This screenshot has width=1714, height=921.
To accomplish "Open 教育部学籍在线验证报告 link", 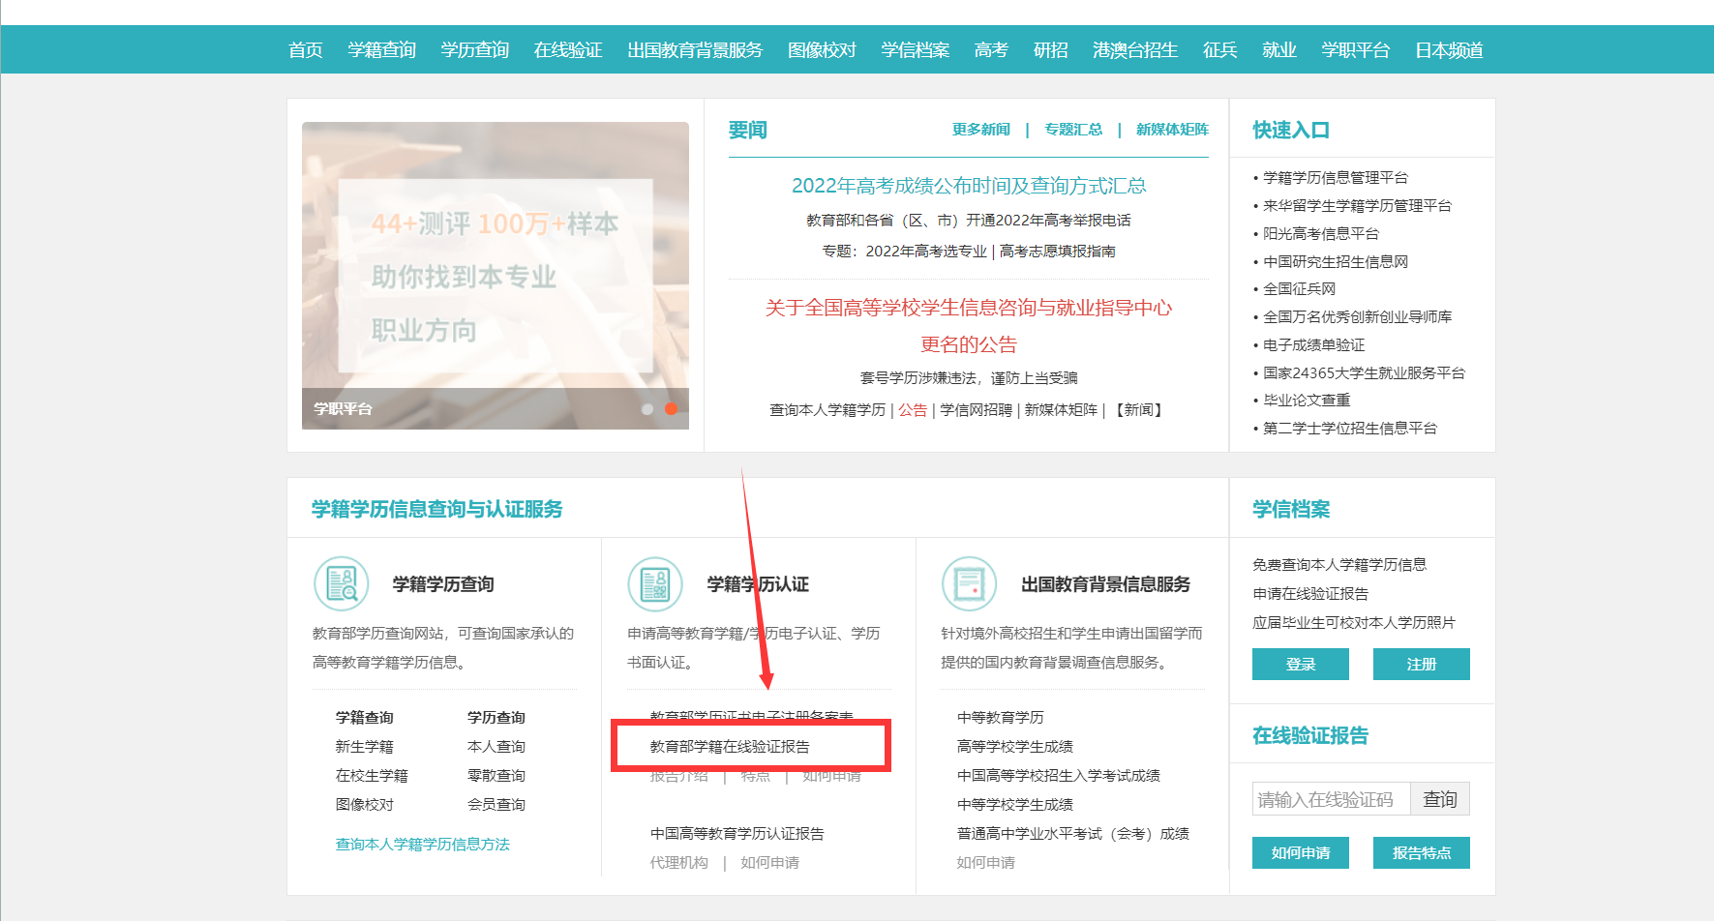I will pyautogui.click(x=730, y=746).
